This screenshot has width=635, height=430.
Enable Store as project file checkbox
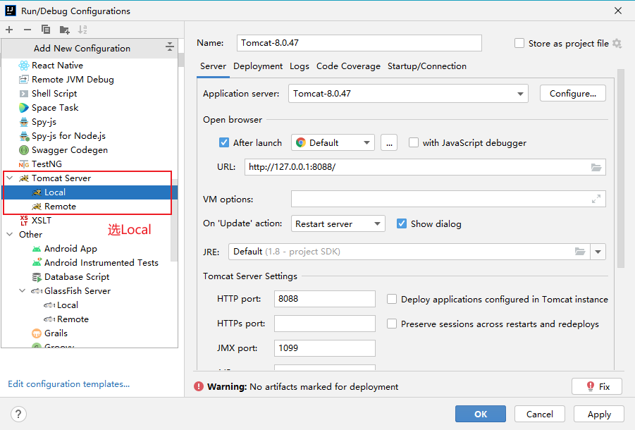click(519, 43)
